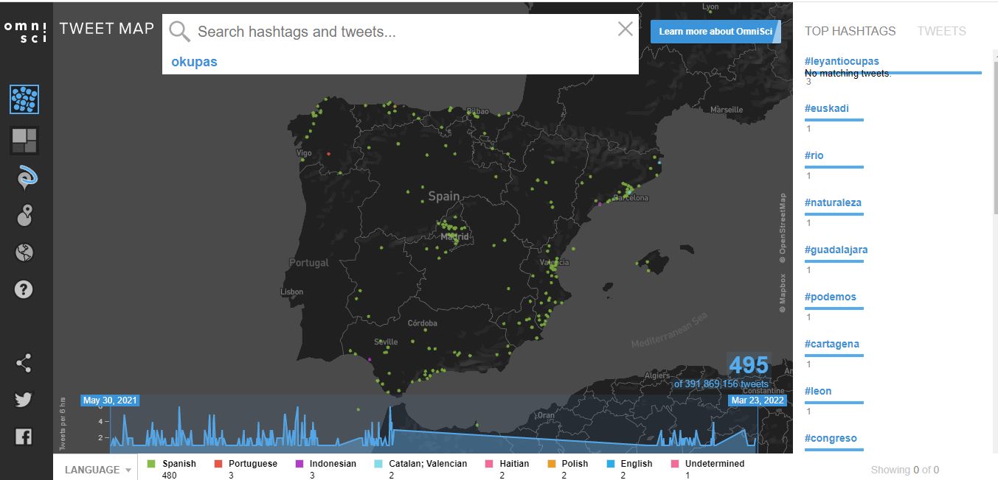The image size is (998, 480).
Task: Switch to the heatmap view icon
Action: [24, 139]
